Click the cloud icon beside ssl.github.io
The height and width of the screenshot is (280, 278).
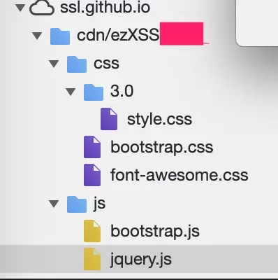42,8
